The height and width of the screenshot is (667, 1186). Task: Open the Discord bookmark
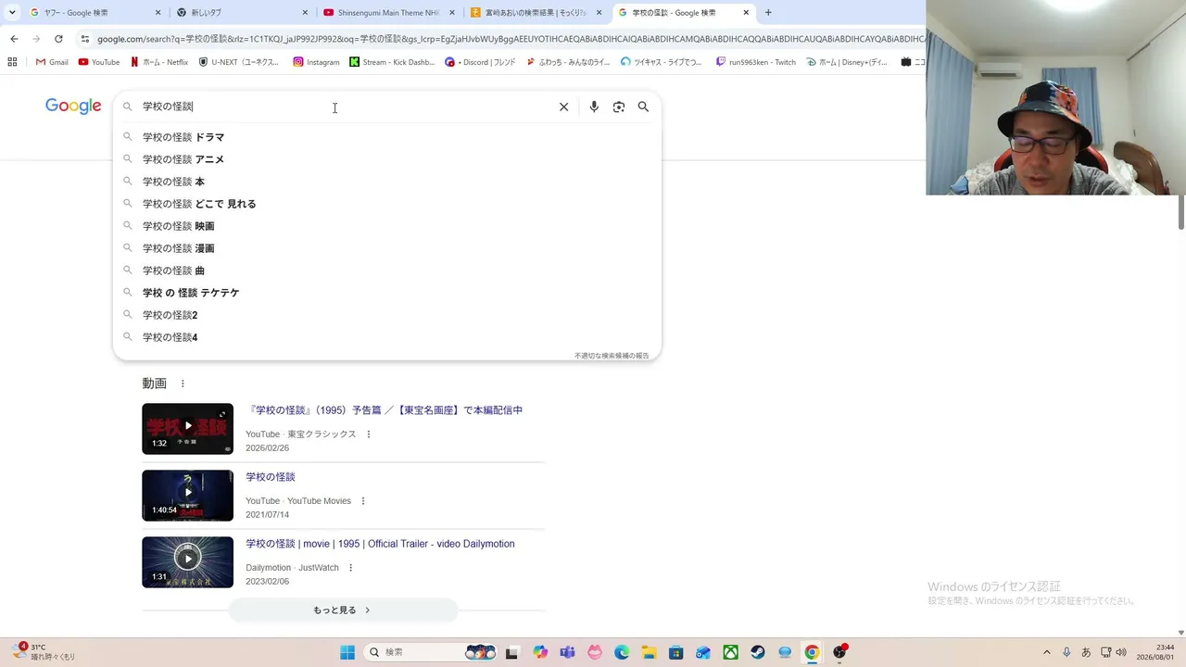pos(480,62)
